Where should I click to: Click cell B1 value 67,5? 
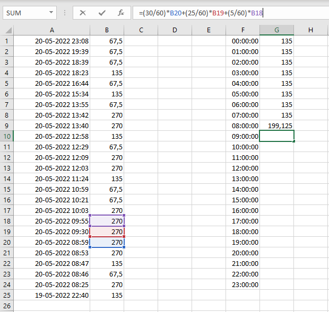click(x=107, y=41)
